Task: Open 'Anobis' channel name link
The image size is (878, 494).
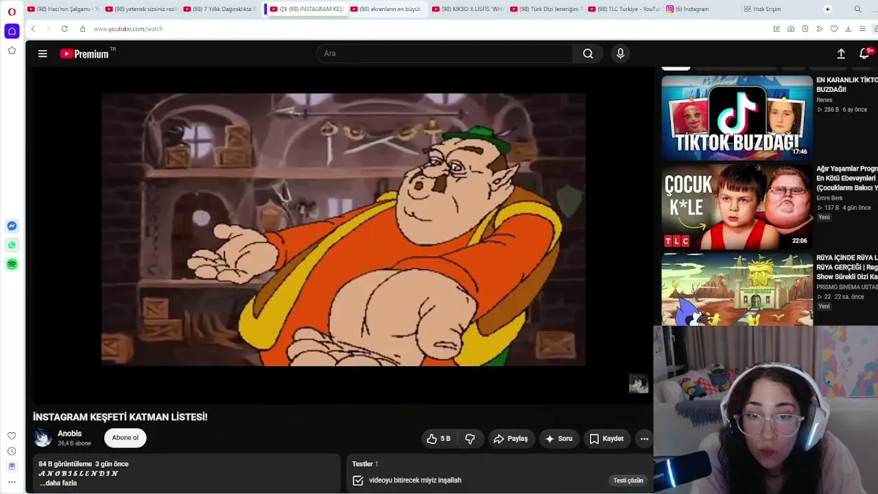Action: [x=70, y=434]
